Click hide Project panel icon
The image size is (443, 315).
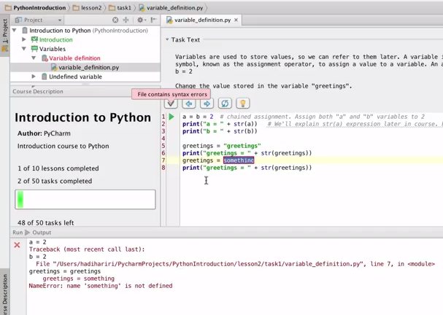pos(153,20)
